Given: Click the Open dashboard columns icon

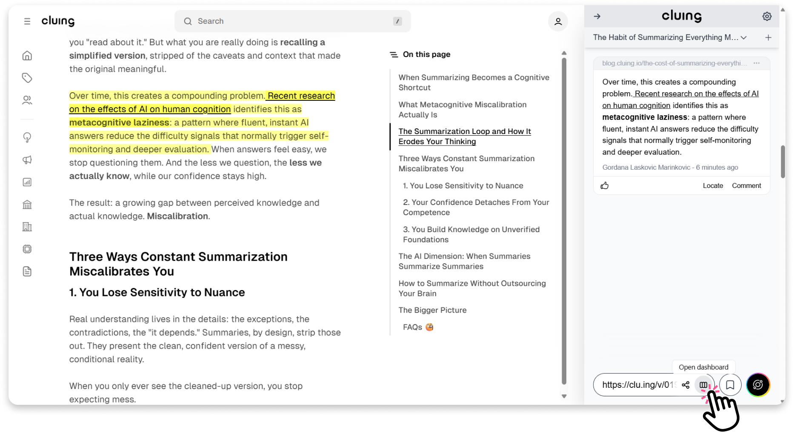Looking at the screenshot, I should click(703, 385).
